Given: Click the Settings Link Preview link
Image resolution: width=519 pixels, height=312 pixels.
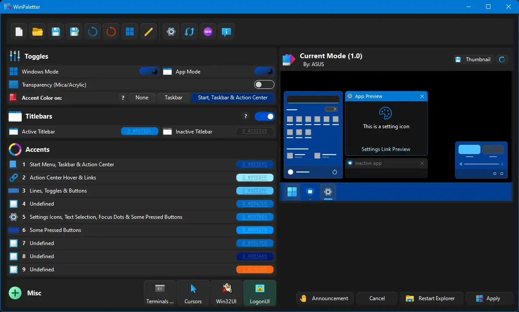Looking at the screenshot, I should (x=386, y=149).
